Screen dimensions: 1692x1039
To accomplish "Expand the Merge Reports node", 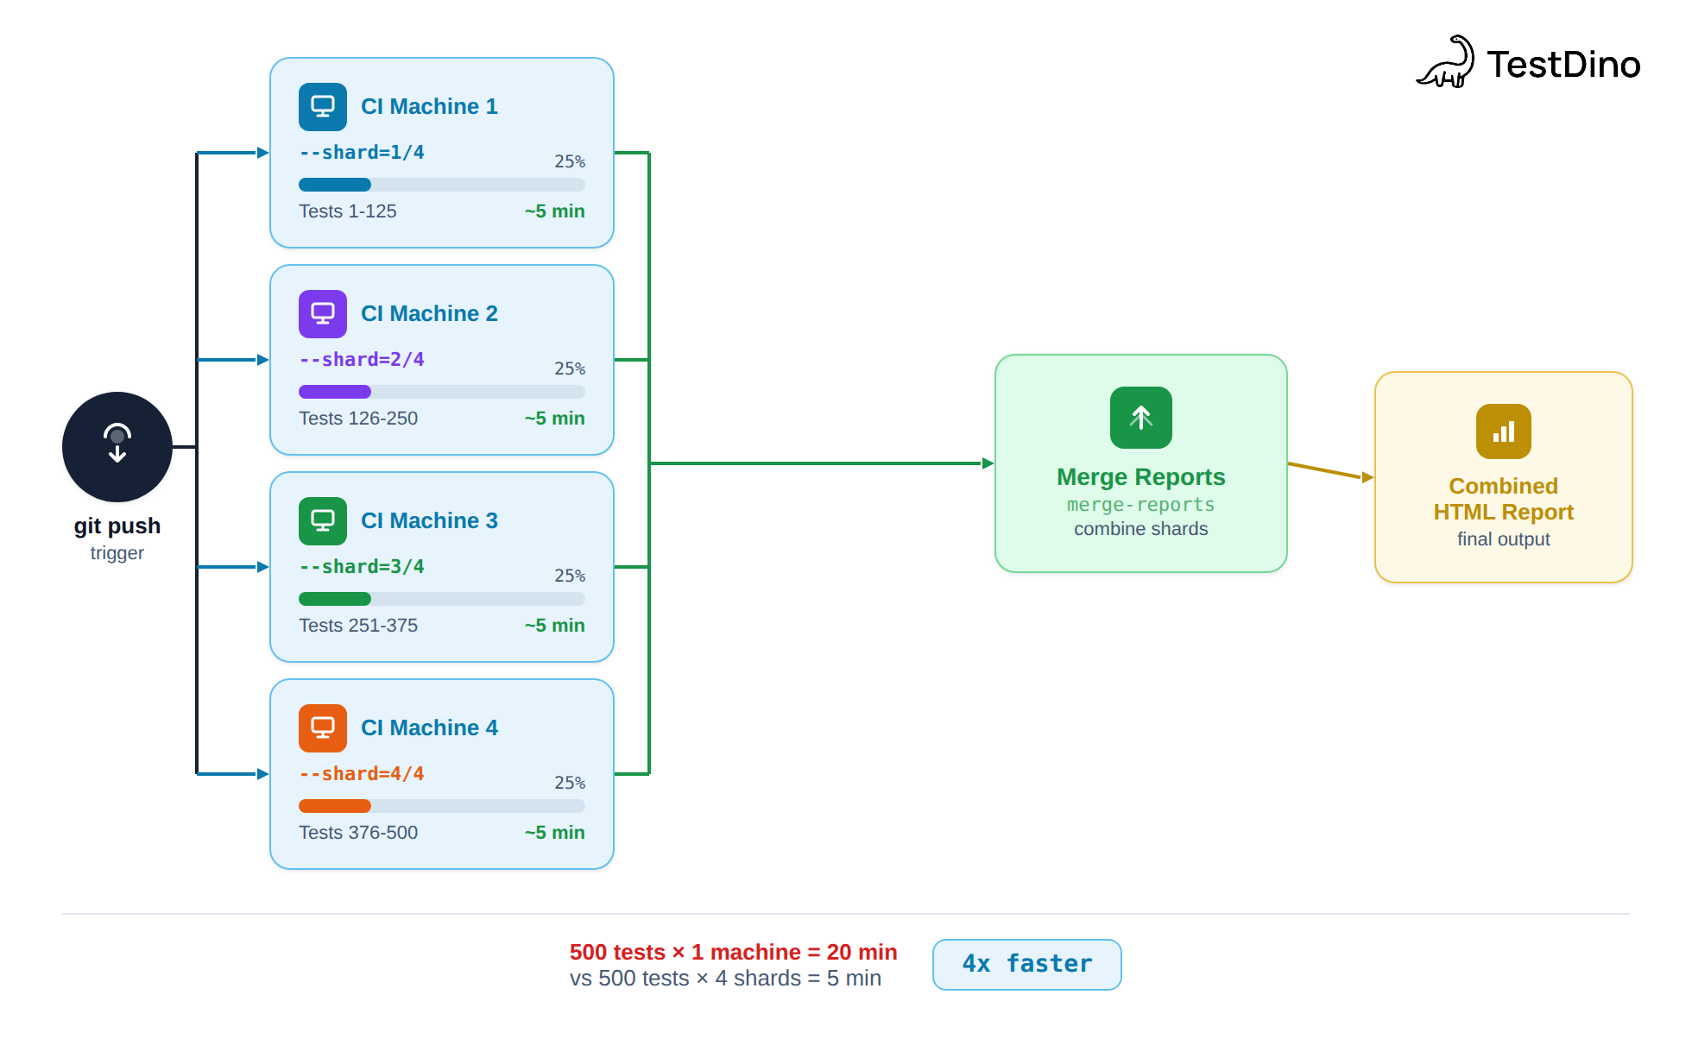I will coord(1140,464).
